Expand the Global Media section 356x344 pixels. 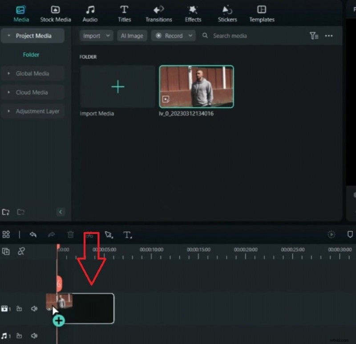31,73
